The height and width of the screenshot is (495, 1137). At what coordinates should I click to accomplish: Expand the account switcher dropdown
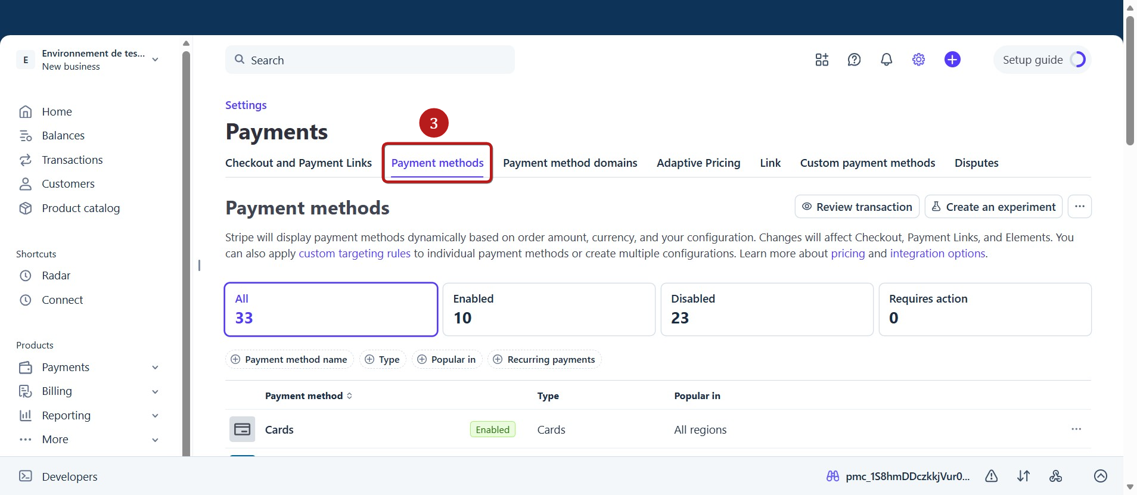click(156, 60)
